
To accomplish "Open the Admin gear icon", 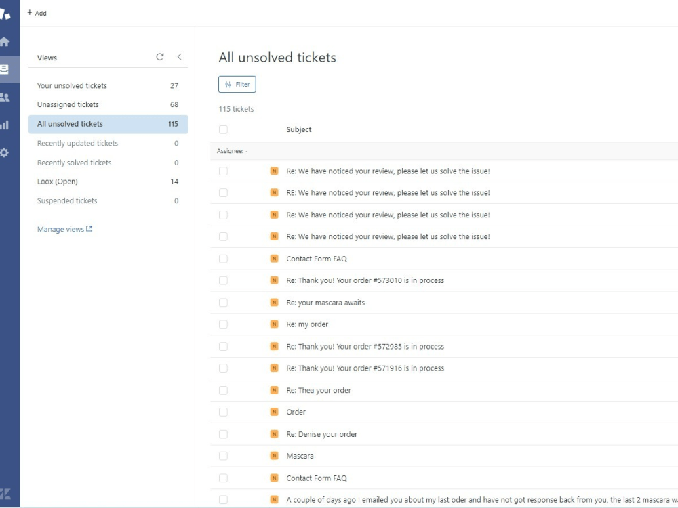I will click(x=5, y=152).
